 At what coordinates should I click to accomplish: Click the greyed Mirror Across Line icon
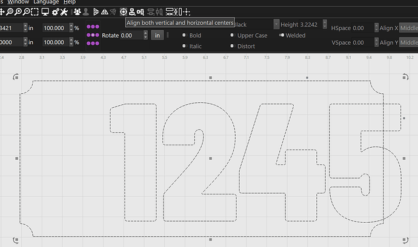(113, 12)
